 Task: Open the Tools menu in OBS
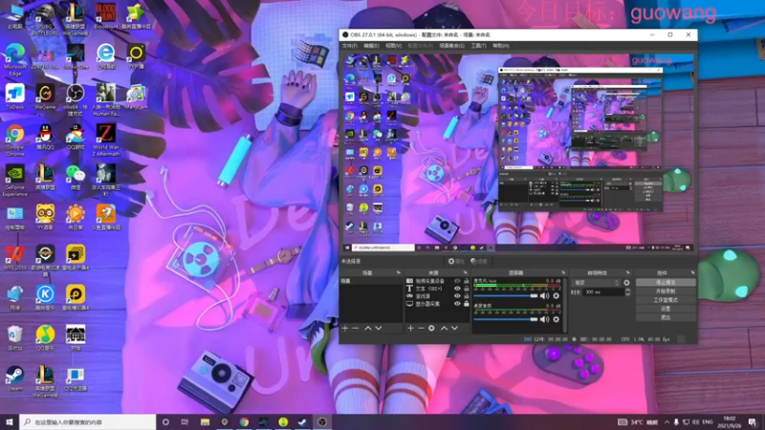(479, 46)
